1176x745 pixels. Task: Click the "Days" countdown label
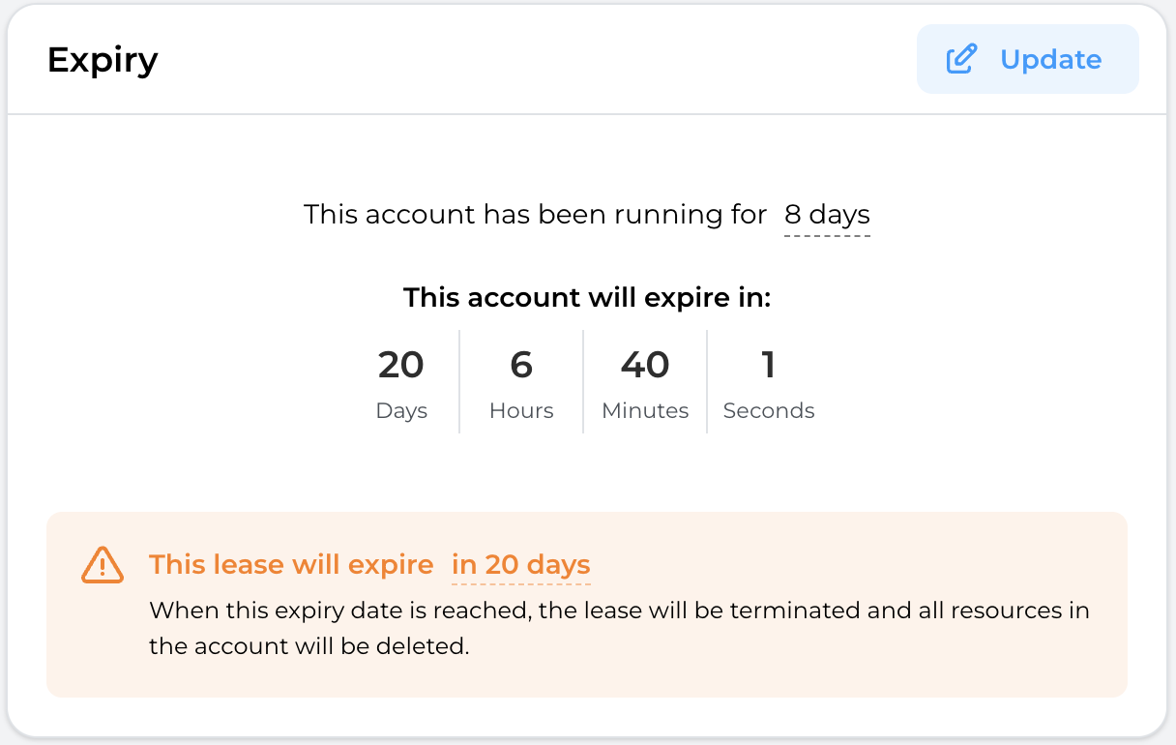click(x=401, y=410)
